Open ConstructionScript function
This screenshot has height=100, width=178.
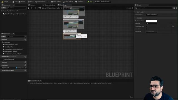point(9,59)
